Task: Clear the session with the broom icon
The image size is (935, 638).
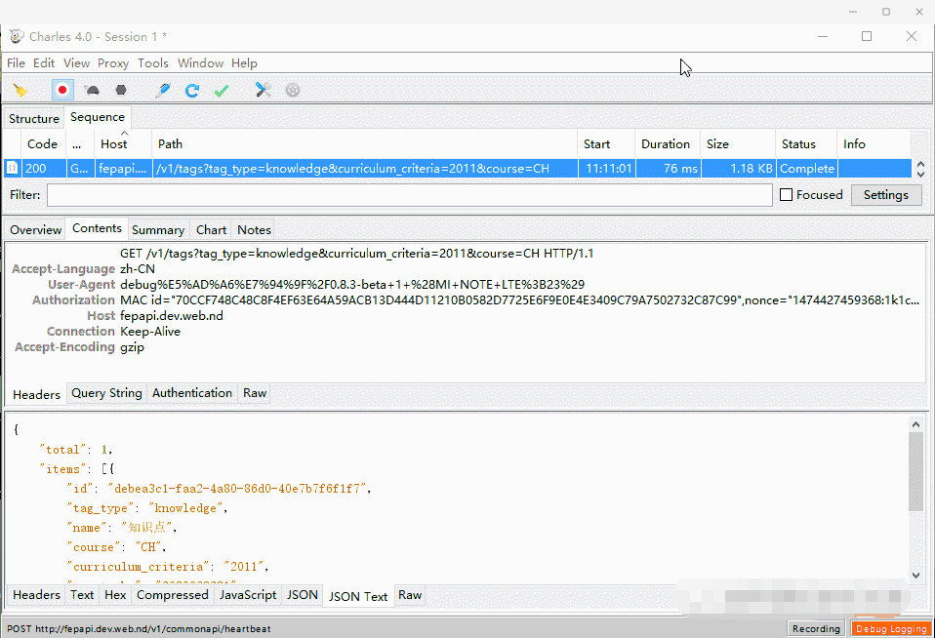Action: (20, 90)
